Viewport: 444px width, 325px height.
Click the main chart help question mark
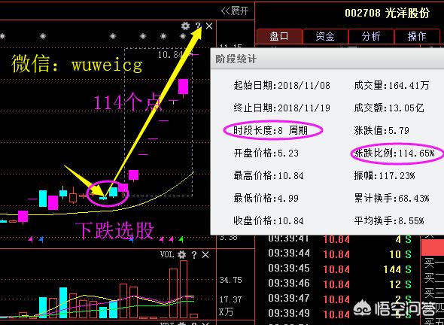pos(198,26)
